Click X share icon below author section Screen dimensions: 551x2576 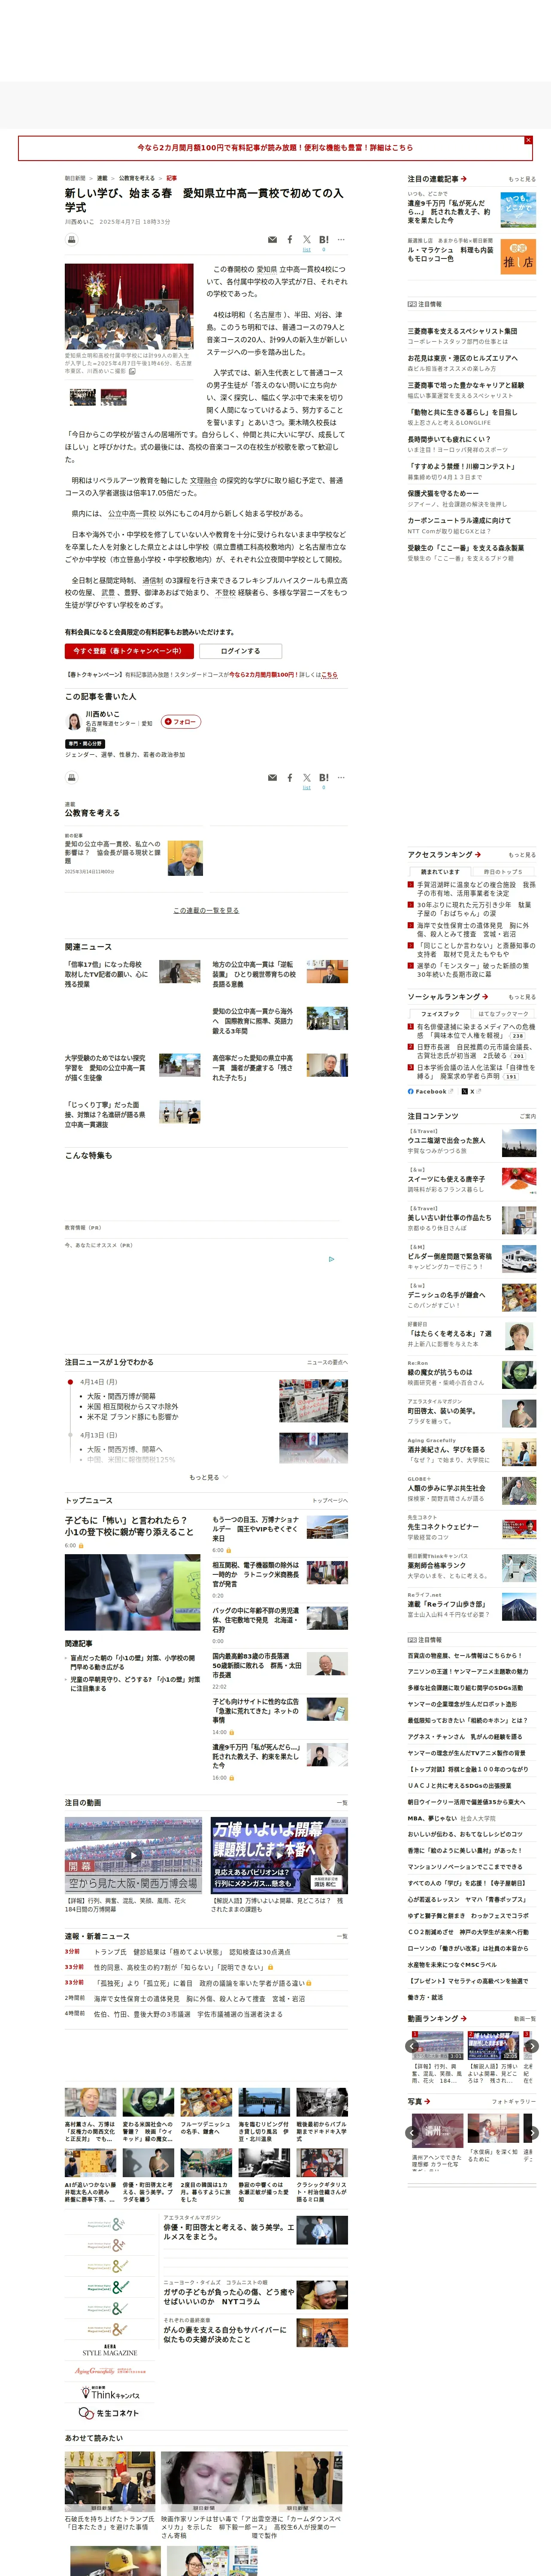pos(307,777)
